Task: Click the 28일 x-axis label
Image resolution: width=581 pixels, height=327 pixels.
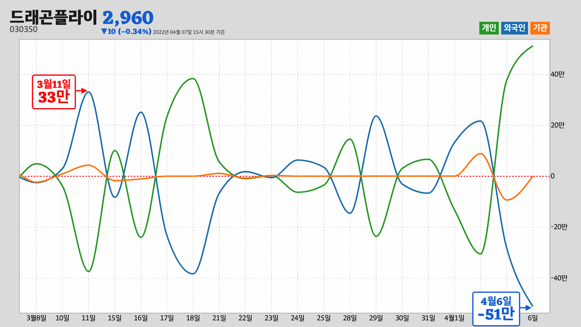Action: click(x=350, y=318)
